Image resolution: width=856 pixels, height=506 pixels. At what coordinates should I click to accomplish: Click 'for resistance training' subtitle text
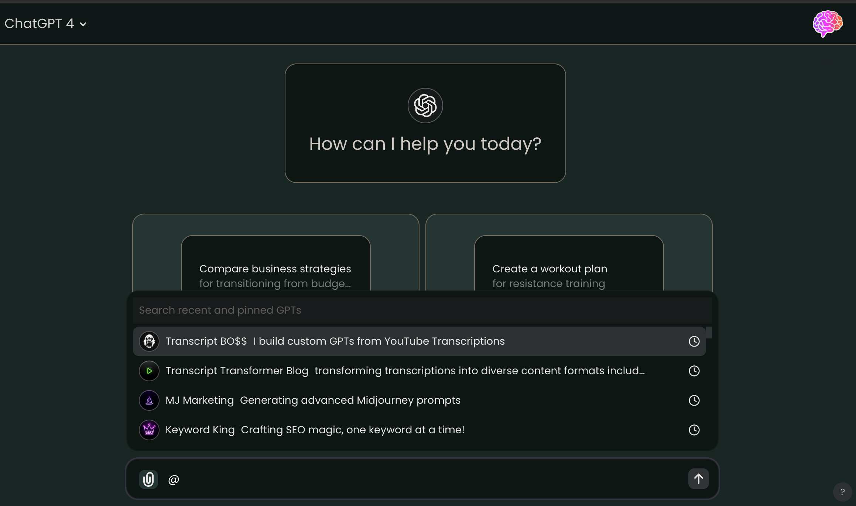[x=548, y=283]
